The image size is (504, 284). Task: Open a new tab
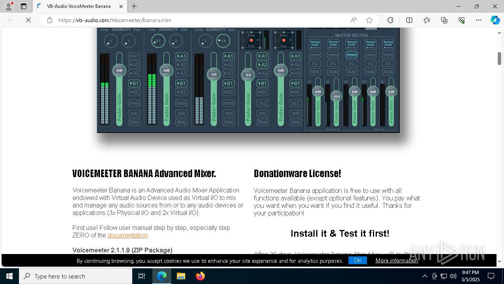pos(134,6)
